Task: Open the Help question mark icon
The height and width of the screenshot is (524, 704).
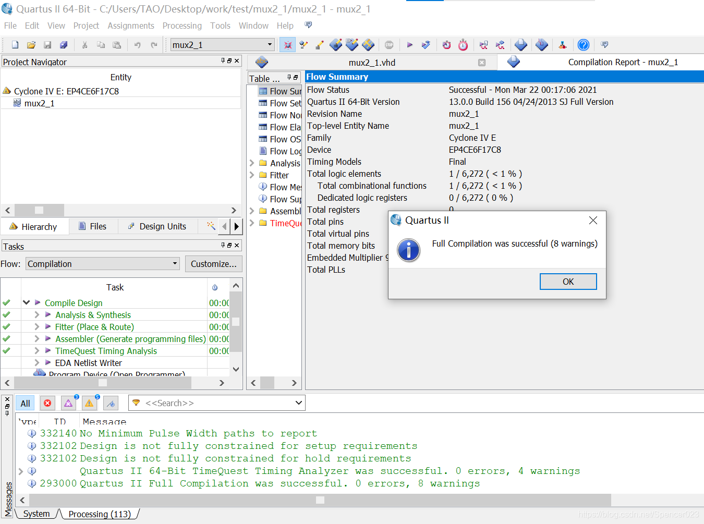Action: pos(584,45)
